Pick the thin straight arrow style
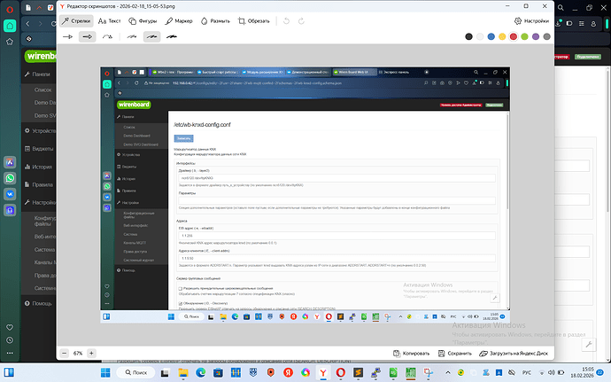The image size is (611, 382). click(x=68, y=36)
